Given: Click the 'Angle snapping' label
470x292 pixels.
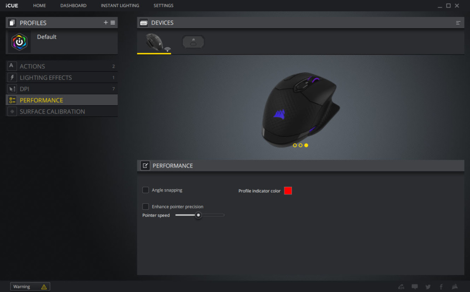Looking at the screenshot, I should [167, 190].
